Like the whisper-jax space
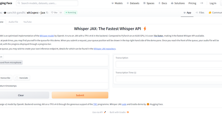The image size is (222, 116). click(54, 12)
